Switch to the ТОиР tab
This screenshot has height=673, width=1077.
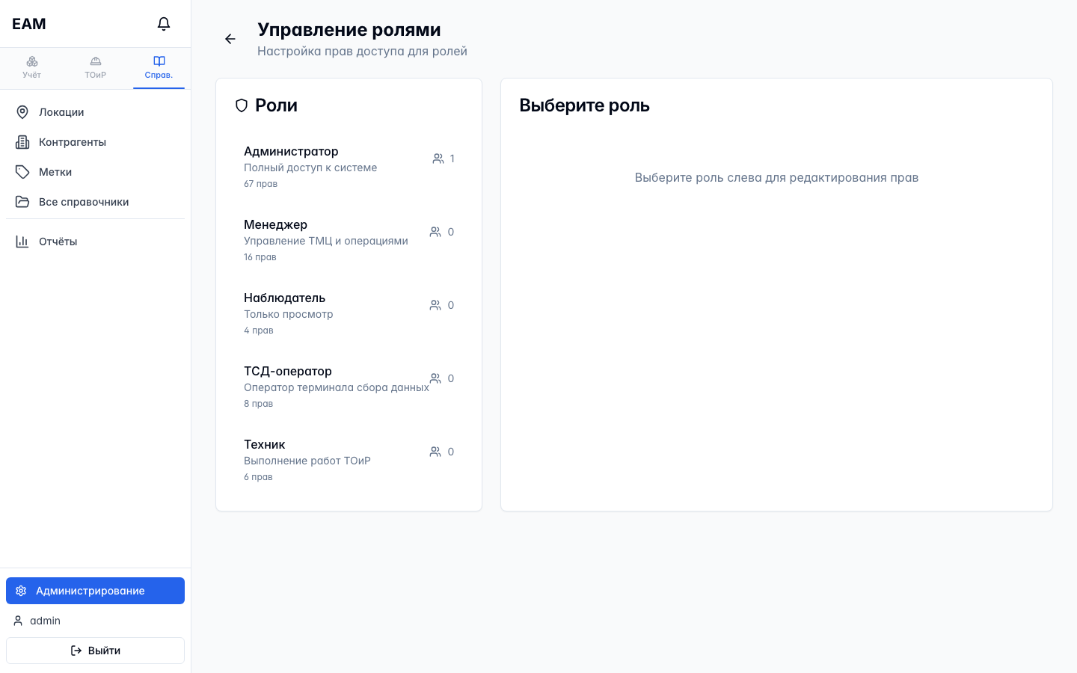click(x=95, y=68)
